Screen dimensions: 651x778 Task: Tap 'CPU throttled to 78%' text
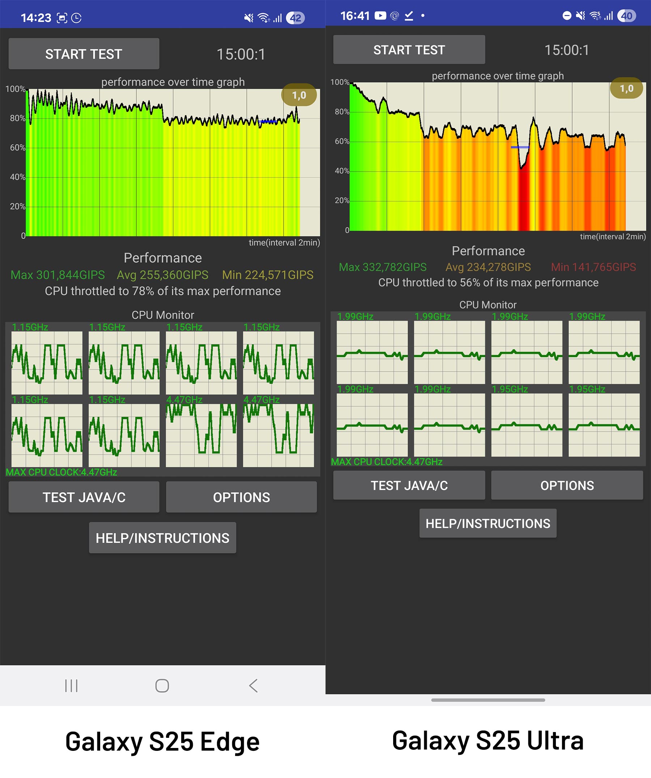[x=162, y=291]
